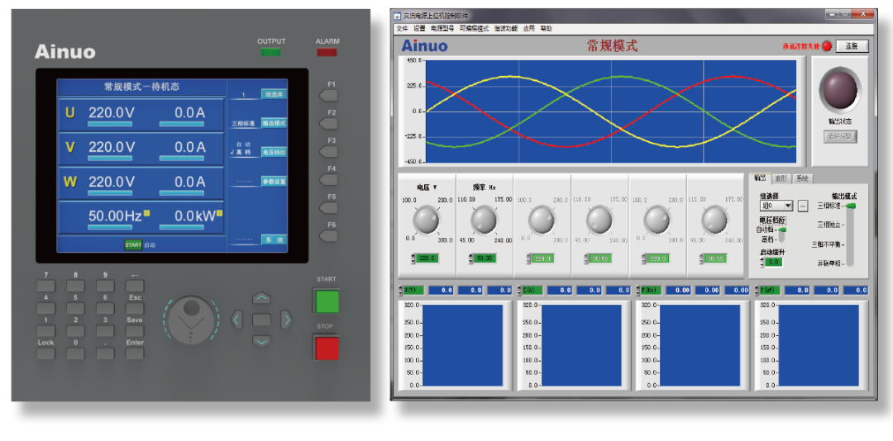The height and width of the screenshot is (441, 893).
Task: Open the 文件 menu
Action: 402,28
